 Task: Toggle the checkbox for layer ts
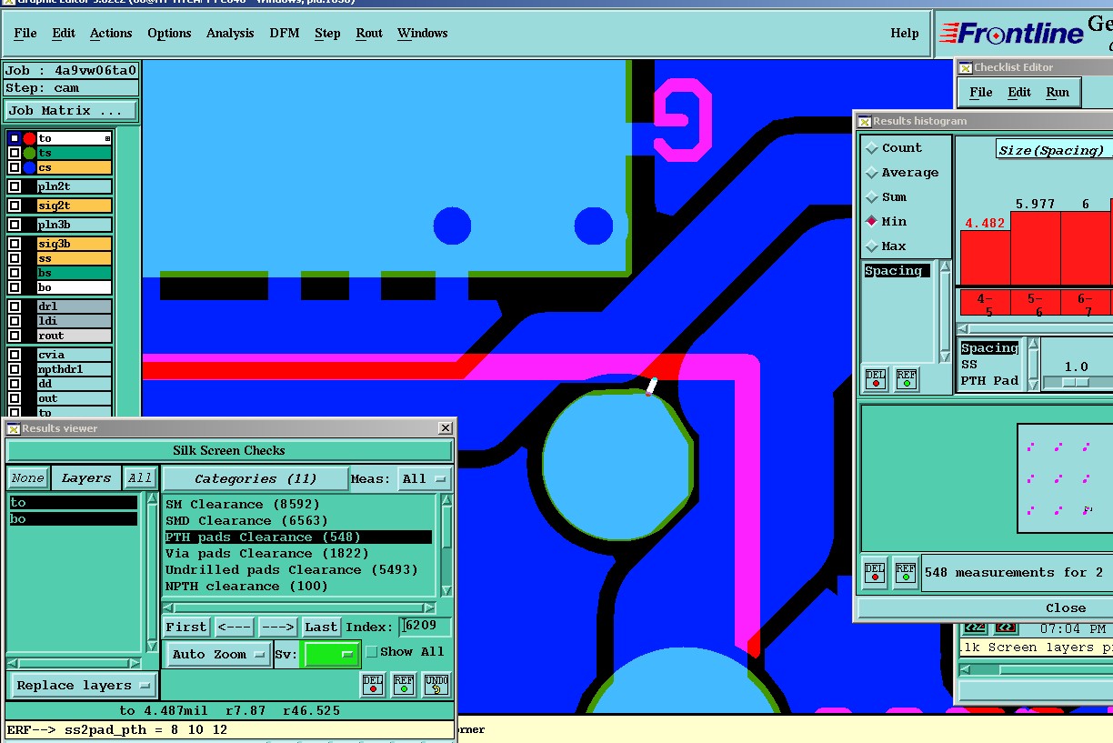[14, 153]
